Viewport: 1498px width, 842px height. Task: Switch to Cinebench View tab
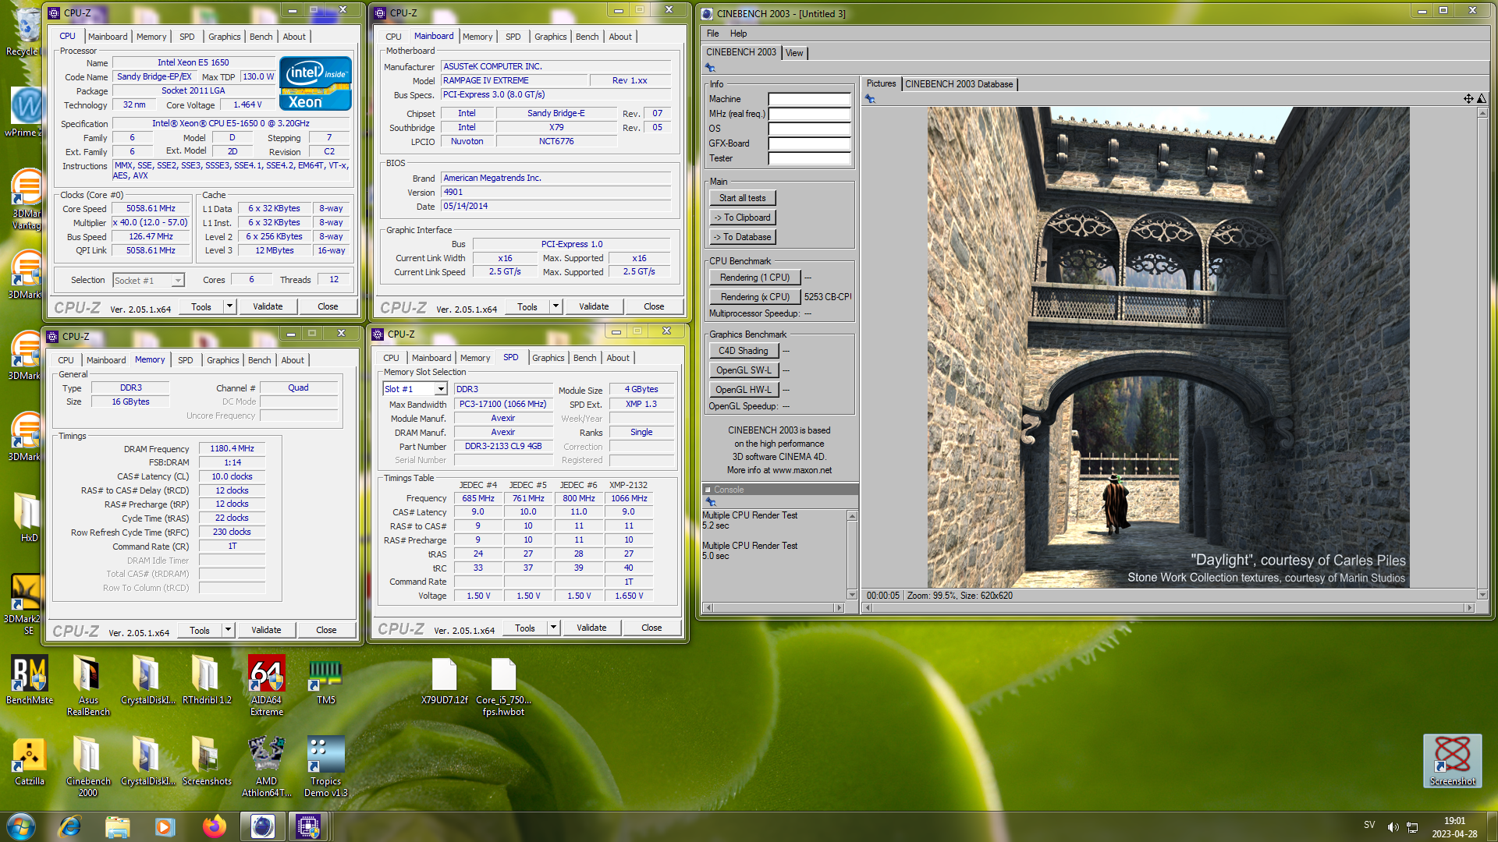(x=794, y=53)
